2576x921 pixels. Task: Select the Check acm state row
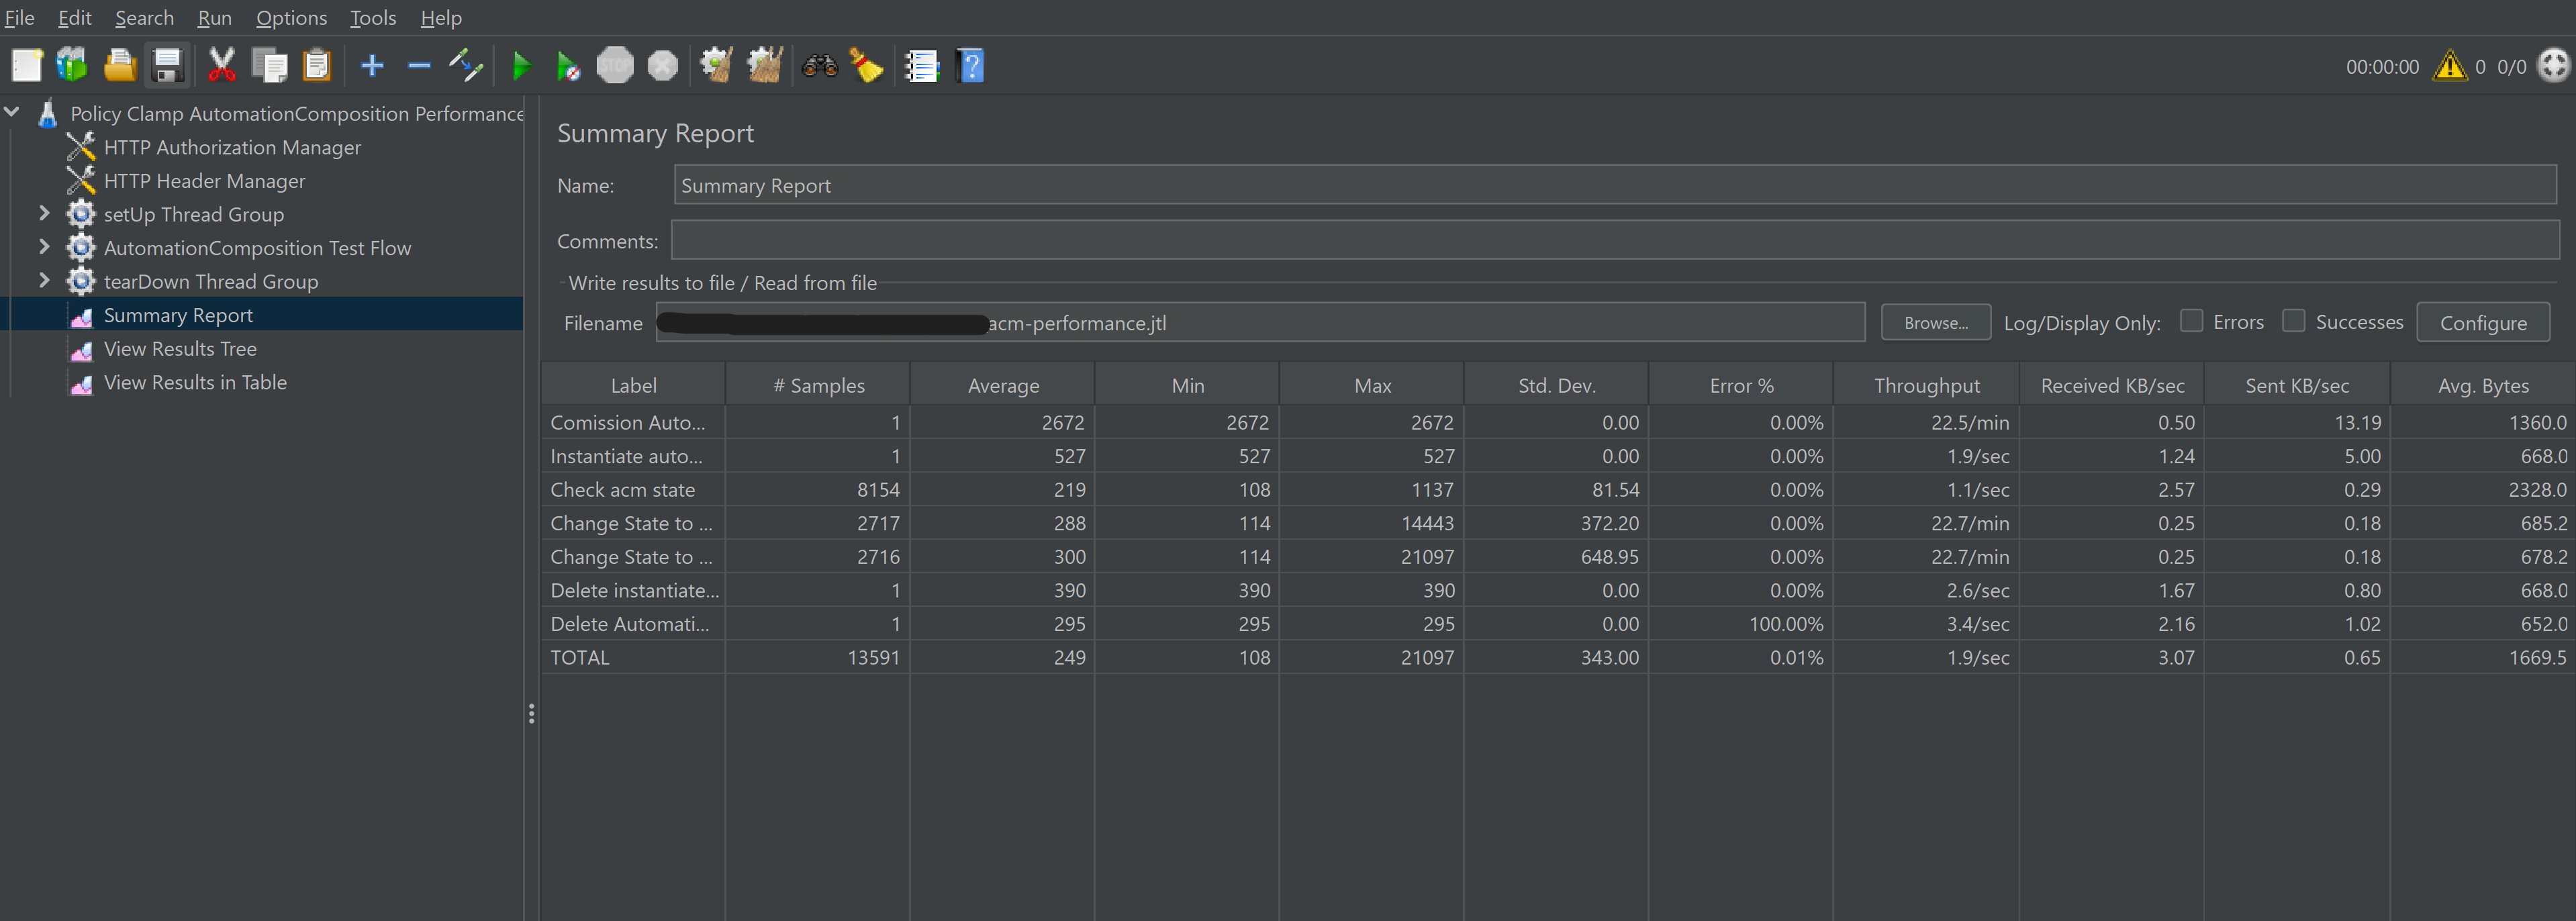point(1558,490)
